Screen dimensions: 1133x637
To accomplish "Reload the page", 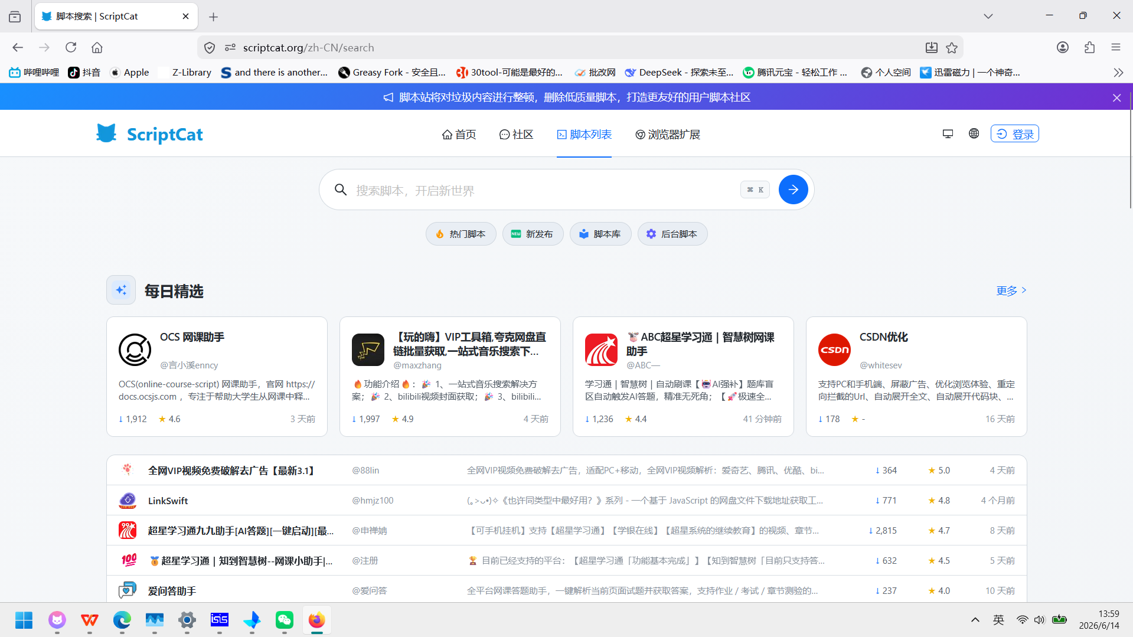I will tap(71, 47).
